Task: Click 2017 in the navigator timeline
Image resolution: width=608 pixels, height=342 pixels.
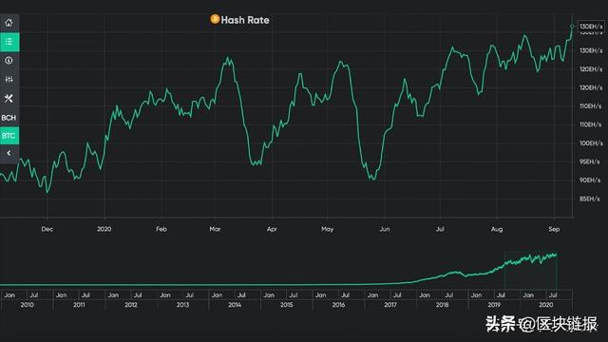Action: [390, 305]
